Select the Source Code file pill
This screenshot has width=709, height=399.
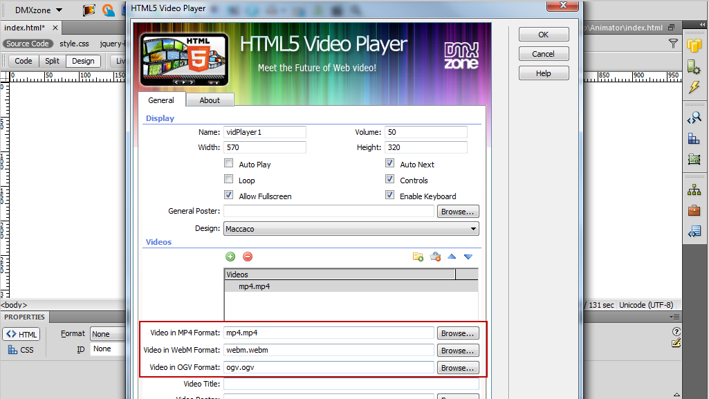tap(28, 44)
